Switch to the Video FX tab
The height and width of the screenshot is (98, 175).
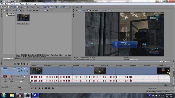[x=18, y=59]
